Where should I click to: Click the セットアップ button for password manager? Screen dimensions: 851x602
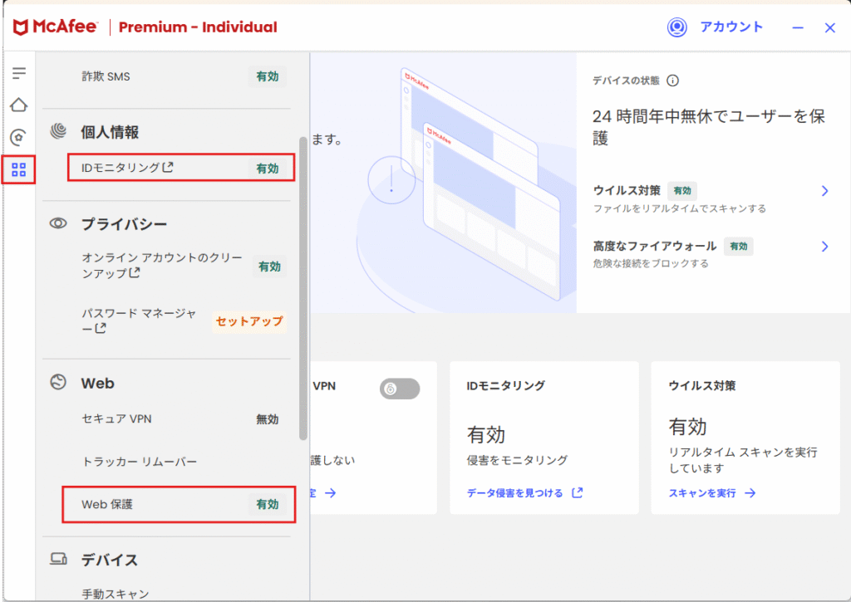pyautogui.click(x=249, y=321)
